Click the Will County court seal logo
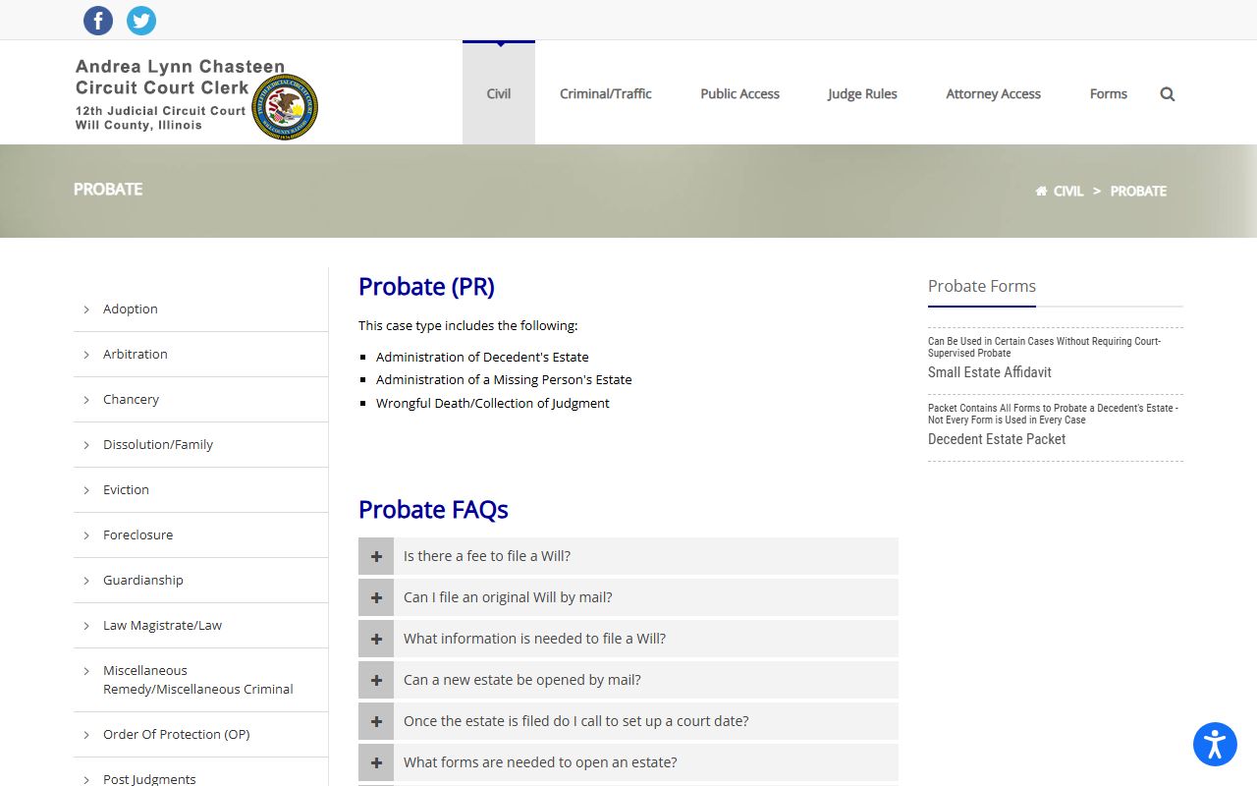 285,107
